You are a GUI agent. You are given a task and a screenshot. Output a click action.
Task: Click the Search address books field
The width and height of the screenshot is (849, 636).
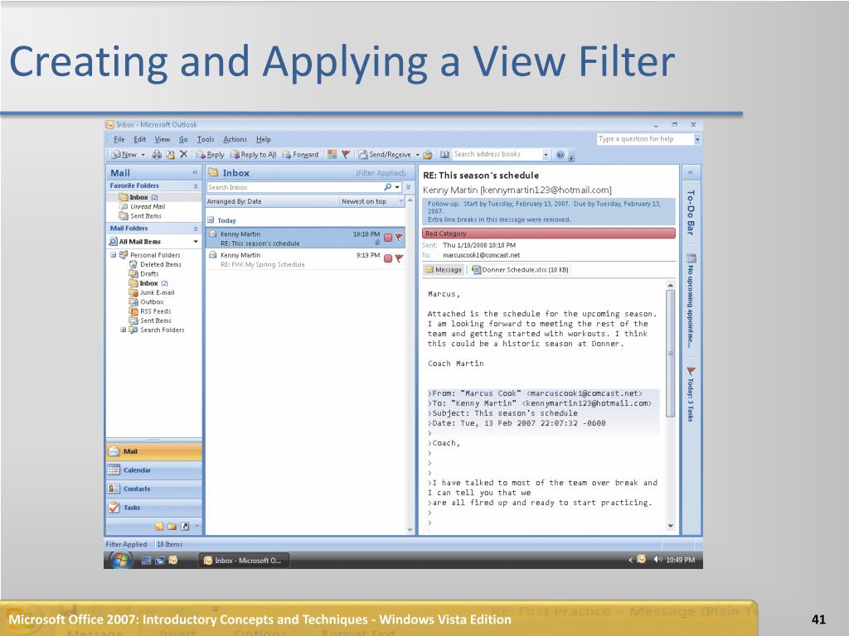pos(497,154)
